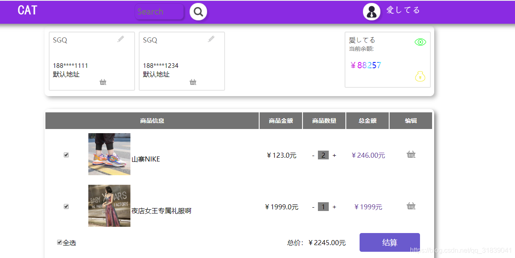
Task: Uncheck the 山寨NIKE item checkbox
Action: [x=66, y=155]
